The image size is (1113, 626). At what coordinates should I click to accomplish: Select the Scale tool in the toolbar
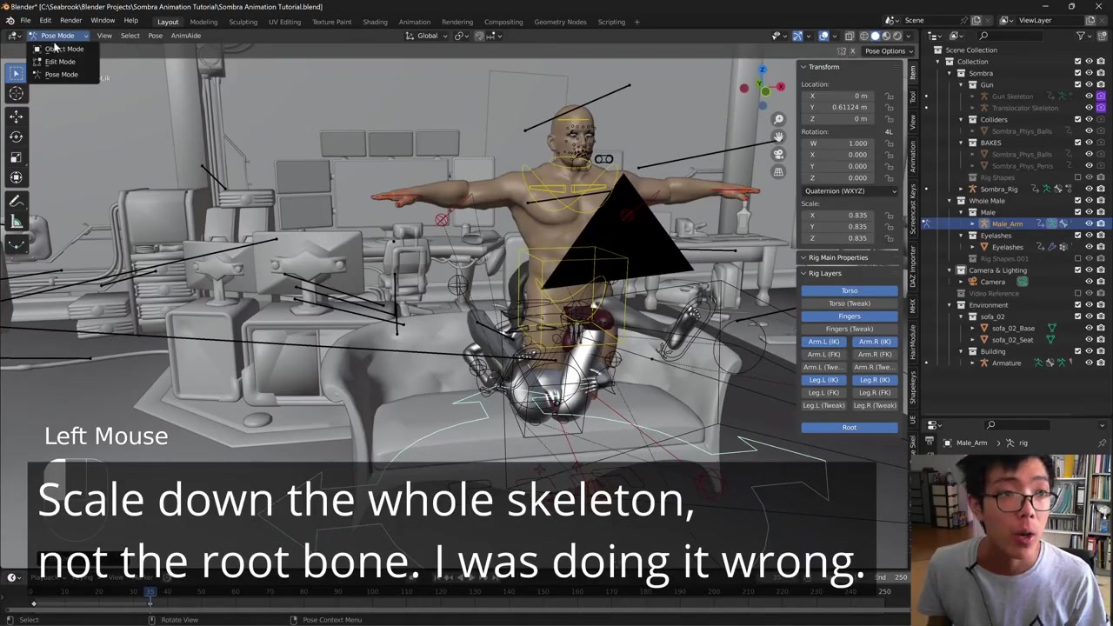point(16,157)
